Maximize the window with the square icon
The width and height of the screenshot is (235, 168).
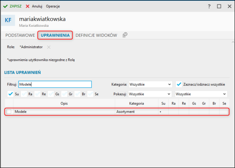tap(219, 6)
